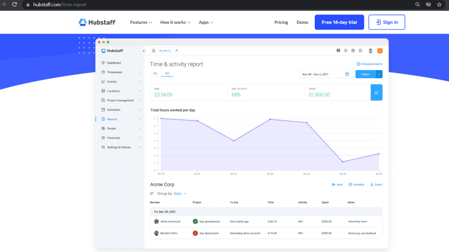Image resolution: width=449 pixels, height=252 pixels.
Task: Click the gift icon in app header
Action: 353,50
